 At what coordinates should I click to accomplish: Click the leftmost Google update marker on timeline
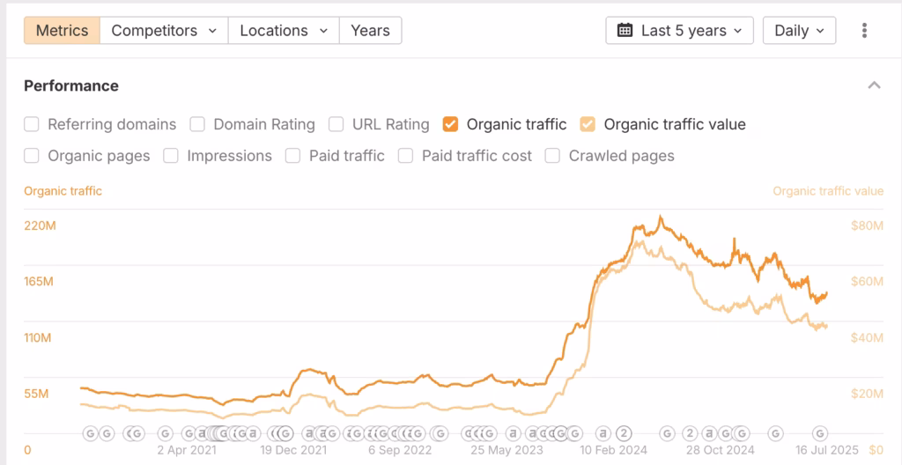pos(91,432)
